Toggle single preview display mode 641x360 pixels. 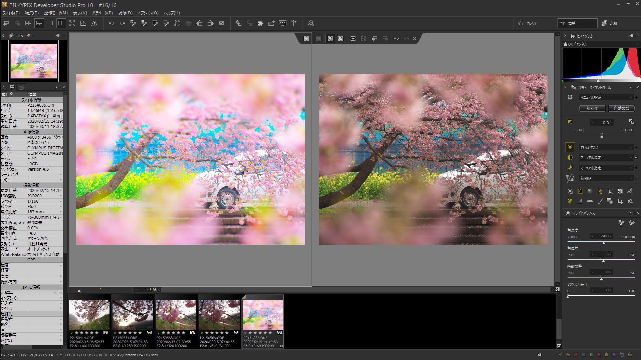pyautogui.click(x=50, y=23)
